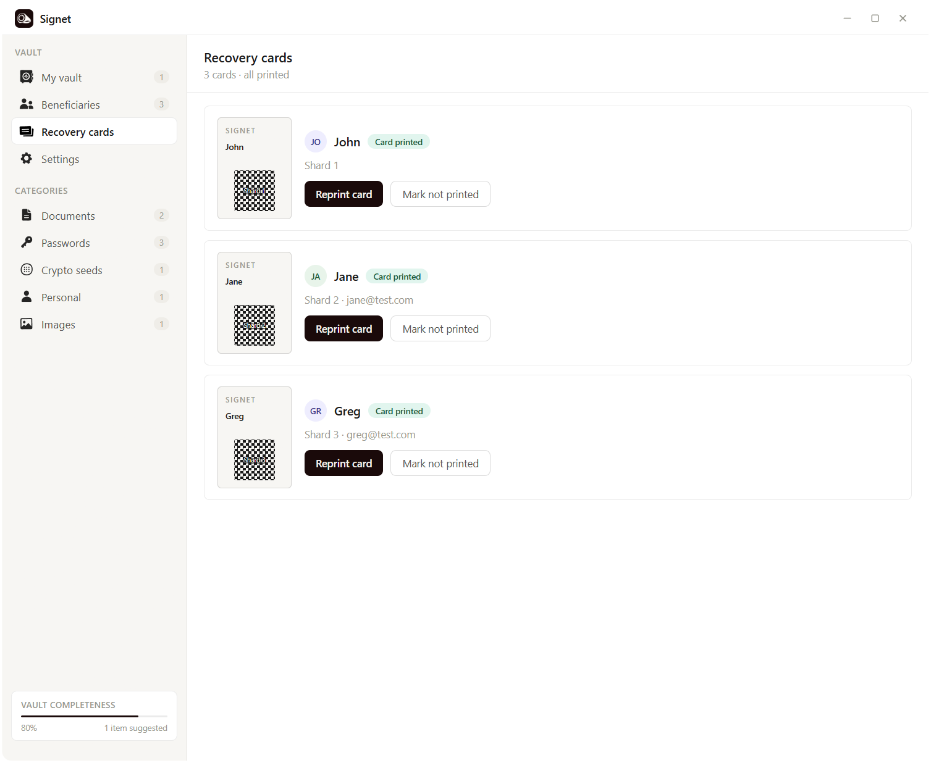Mark Greg's card as not printed
Viewport: 931px width, 763px height.
[x=440, y=463]
